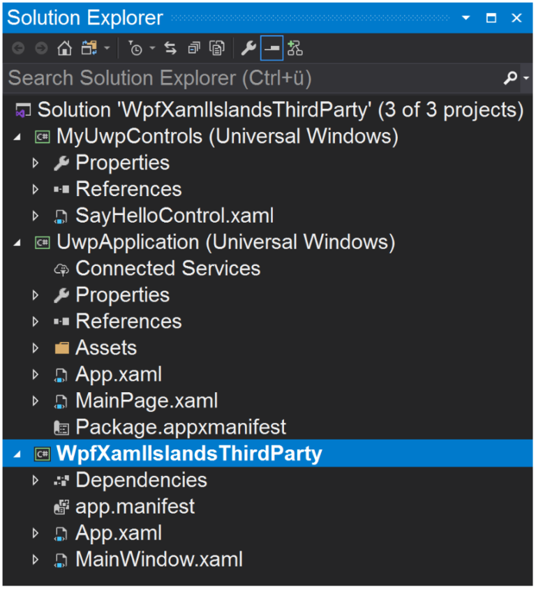
Task: Open Properties using the wrench icon
Action: (x=246, y=47)
